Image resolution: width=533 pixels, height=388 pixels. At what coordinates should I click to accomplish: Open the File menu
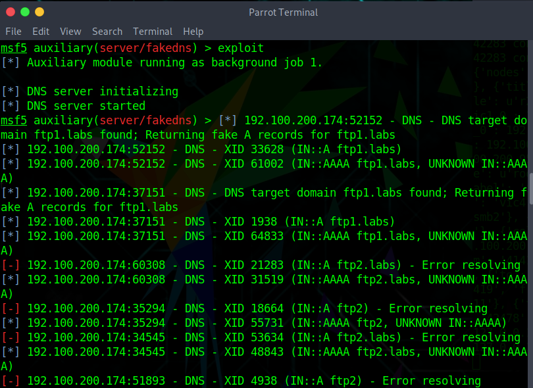click(x=13, y=32)
